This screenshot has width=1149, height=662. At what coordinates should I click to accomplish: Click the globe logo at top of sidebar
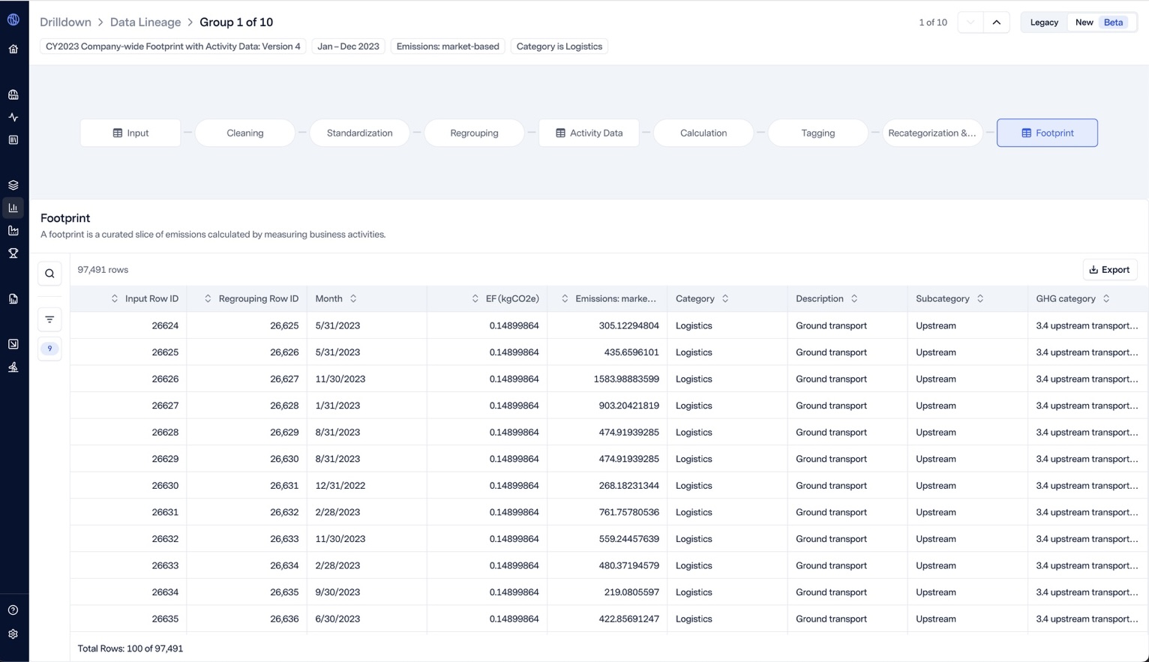[x=13, y=20]
